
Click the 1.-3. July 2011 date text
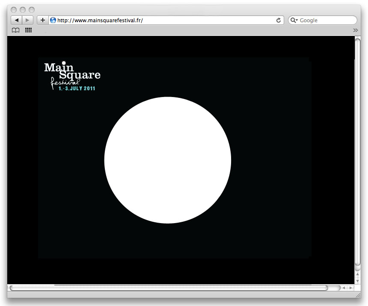point(77,88)
